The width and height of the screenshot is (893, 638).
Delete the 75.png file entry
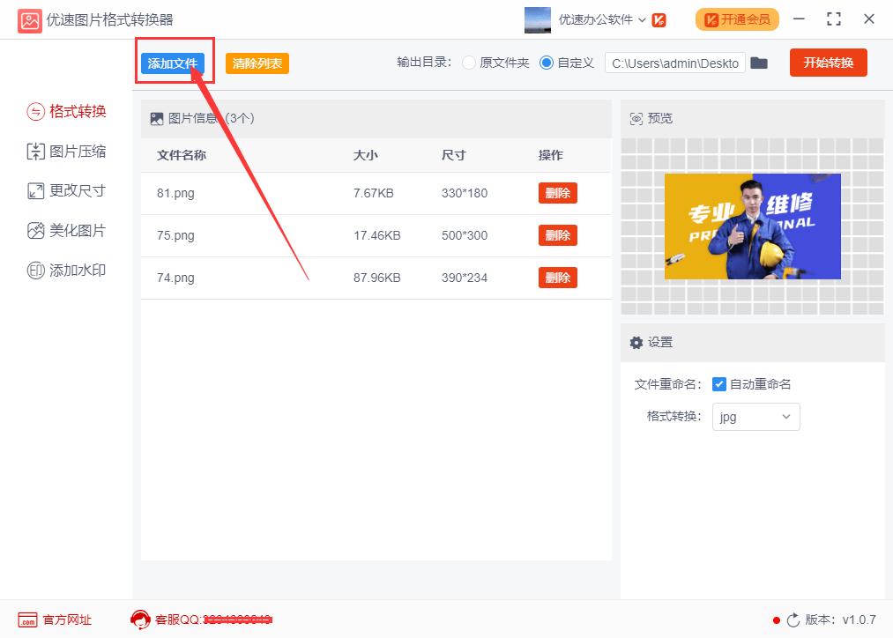pyautogui.click(x=557, y=235)
